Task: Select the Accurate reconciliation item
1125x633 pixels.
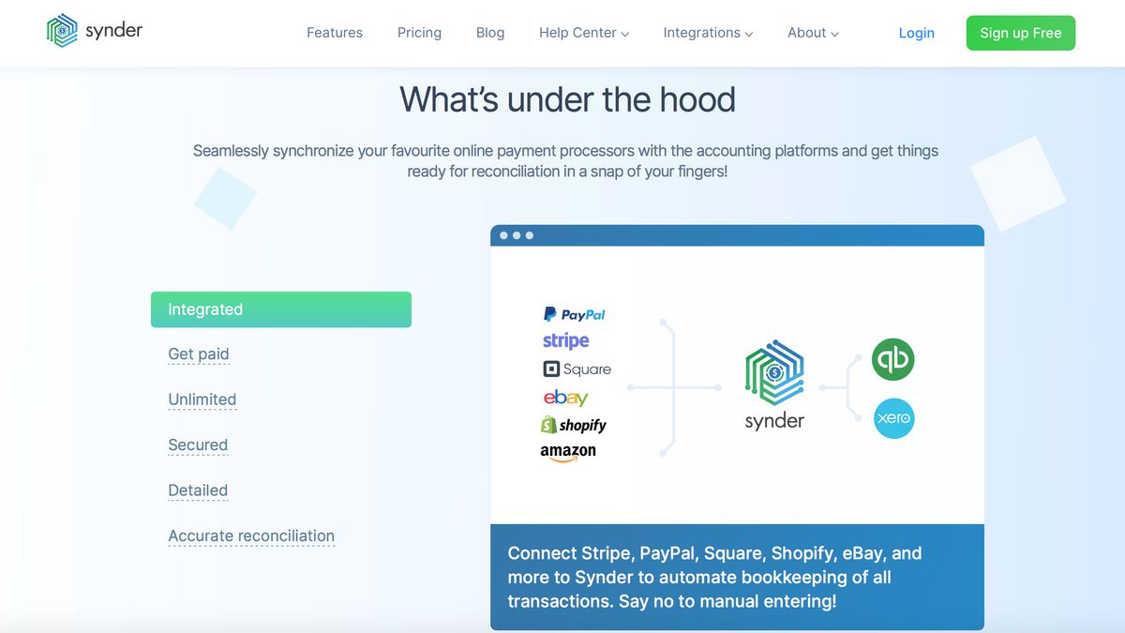Action: point(251,535)
